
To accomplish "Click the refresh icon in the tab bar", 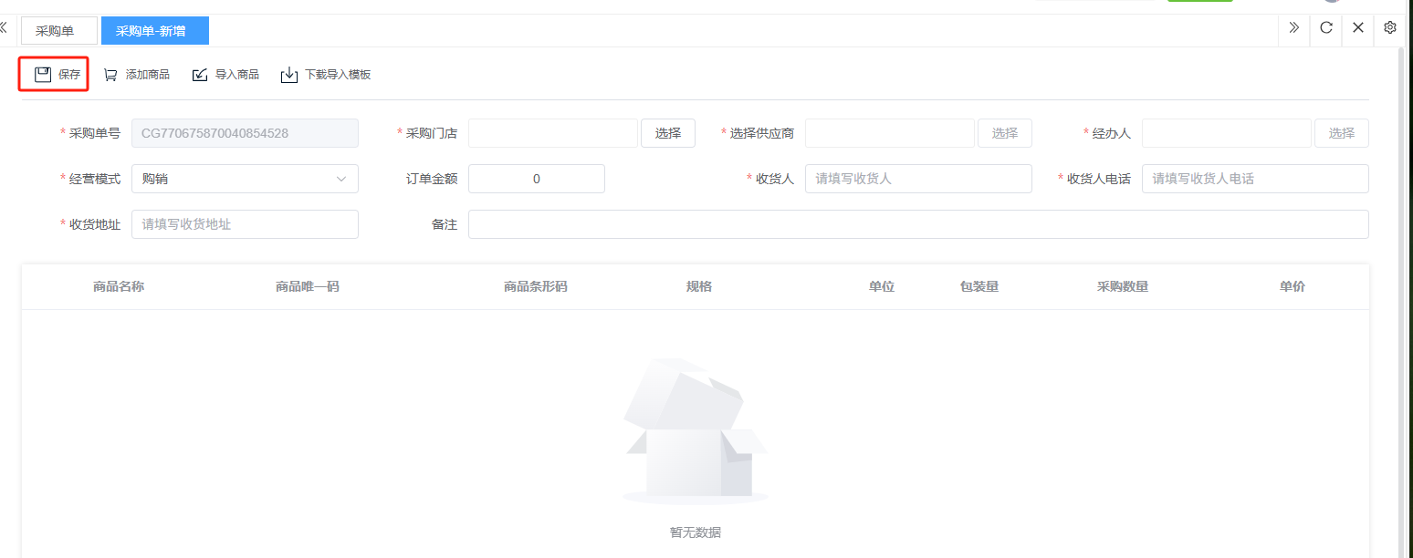I will click(1326, 27).
